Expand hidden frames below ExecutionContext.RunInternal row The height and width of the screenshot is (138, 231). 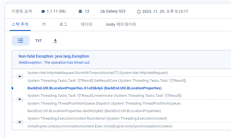click(x=20, y=122)
